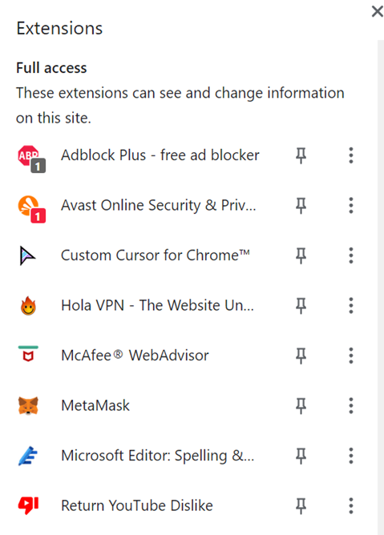Click the McAfee WebAdvisor shield icon

[28, 354]
